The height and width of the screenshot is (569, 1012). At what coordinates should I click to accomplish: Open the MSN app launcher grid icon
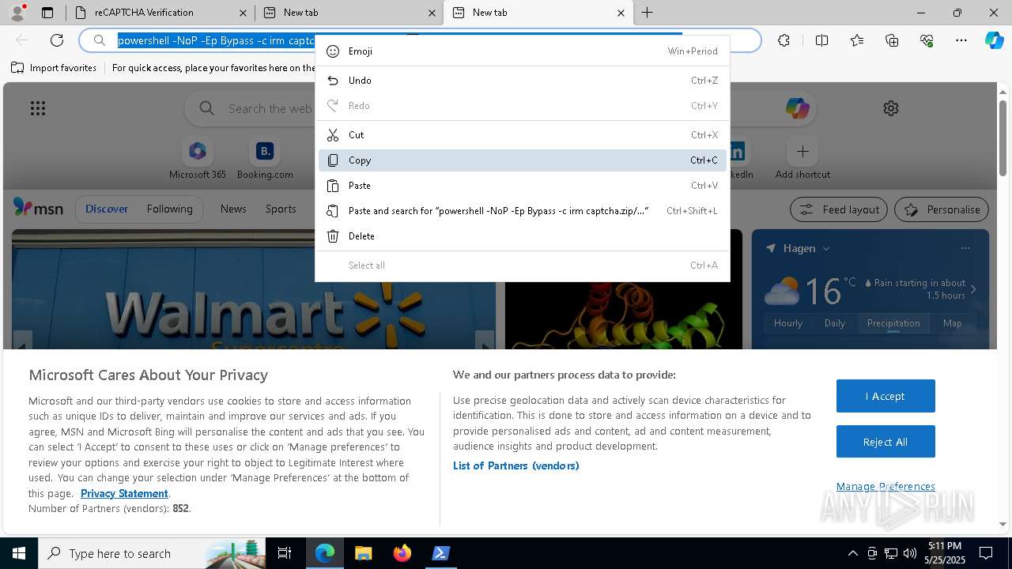click(x=38, y=108)
